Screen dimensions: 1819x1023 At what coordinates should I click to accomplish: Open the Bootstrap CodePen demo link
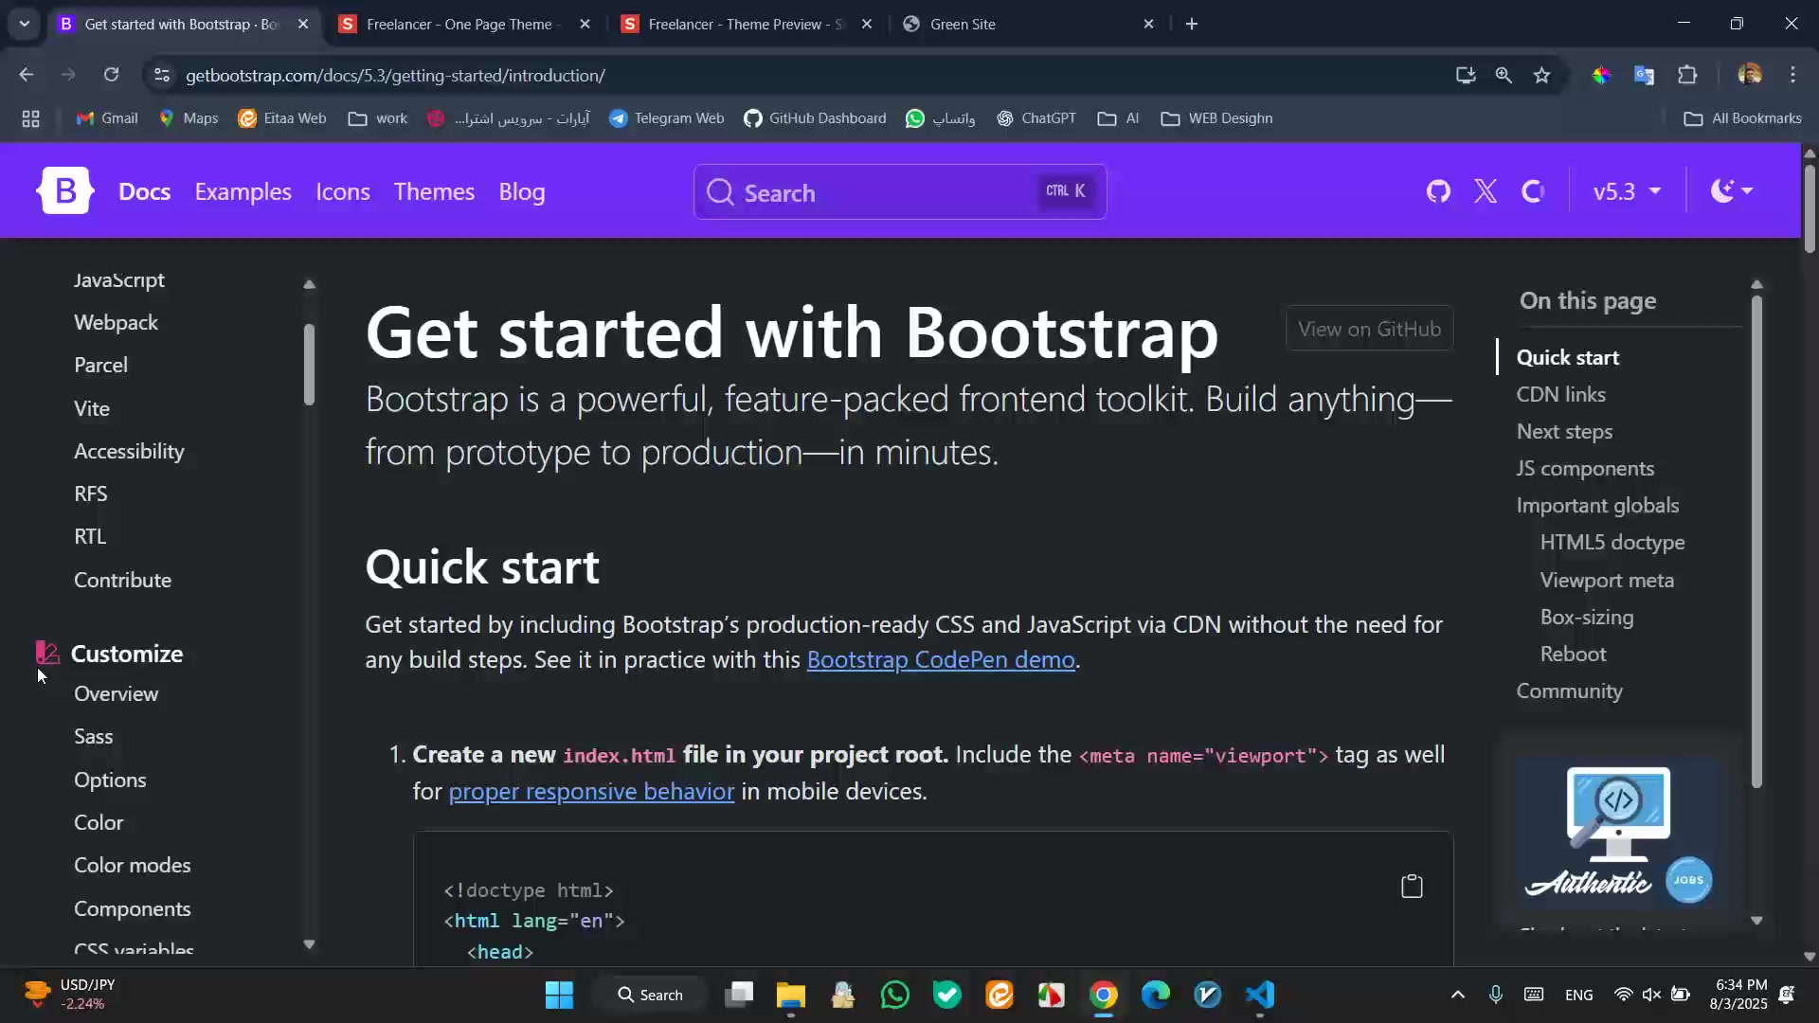point(940,660)
